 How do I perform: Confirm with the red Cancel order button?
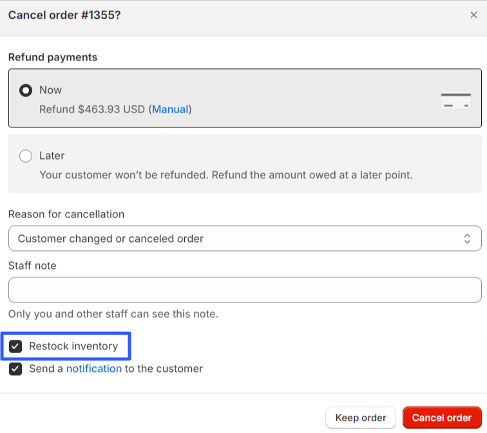point(442,418)
